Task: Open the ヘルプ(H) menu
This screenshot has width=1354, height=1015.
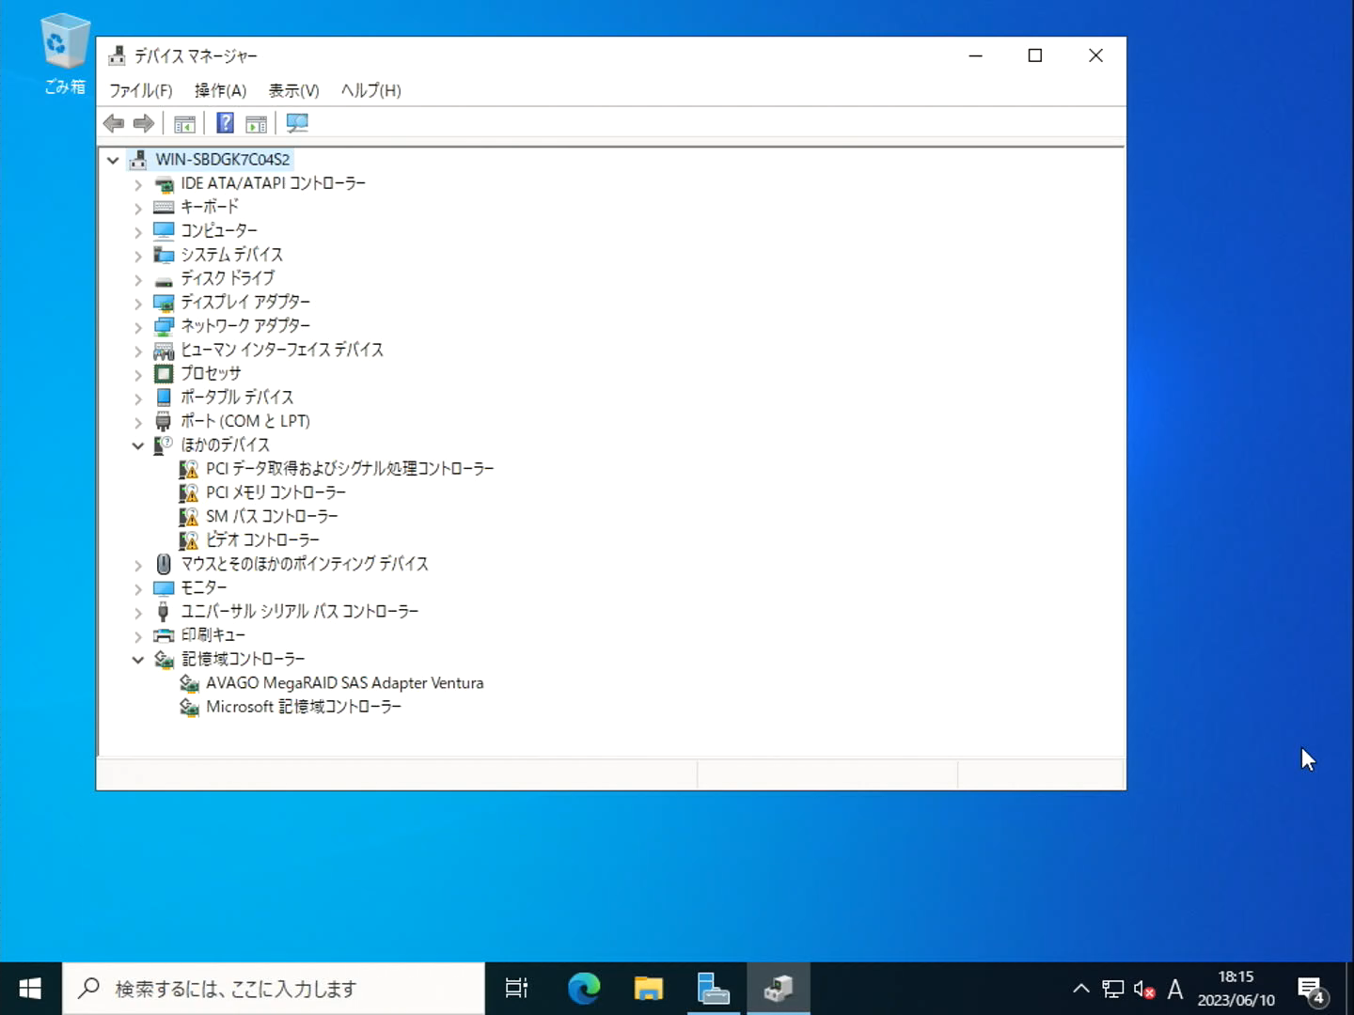Action: [370, 90]
